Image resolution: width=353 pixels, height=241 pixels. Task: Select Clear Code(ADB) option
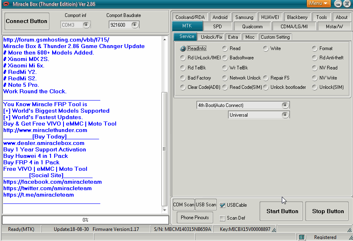(x=183, y=87)
